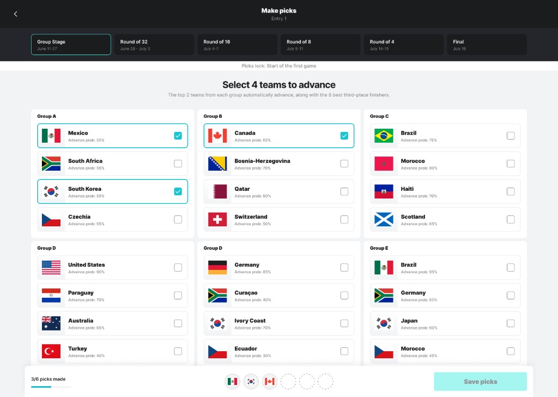The width and height of the screenshot is (558, 397).
Task: Click the Haiti flag icon
Action: 384,191
